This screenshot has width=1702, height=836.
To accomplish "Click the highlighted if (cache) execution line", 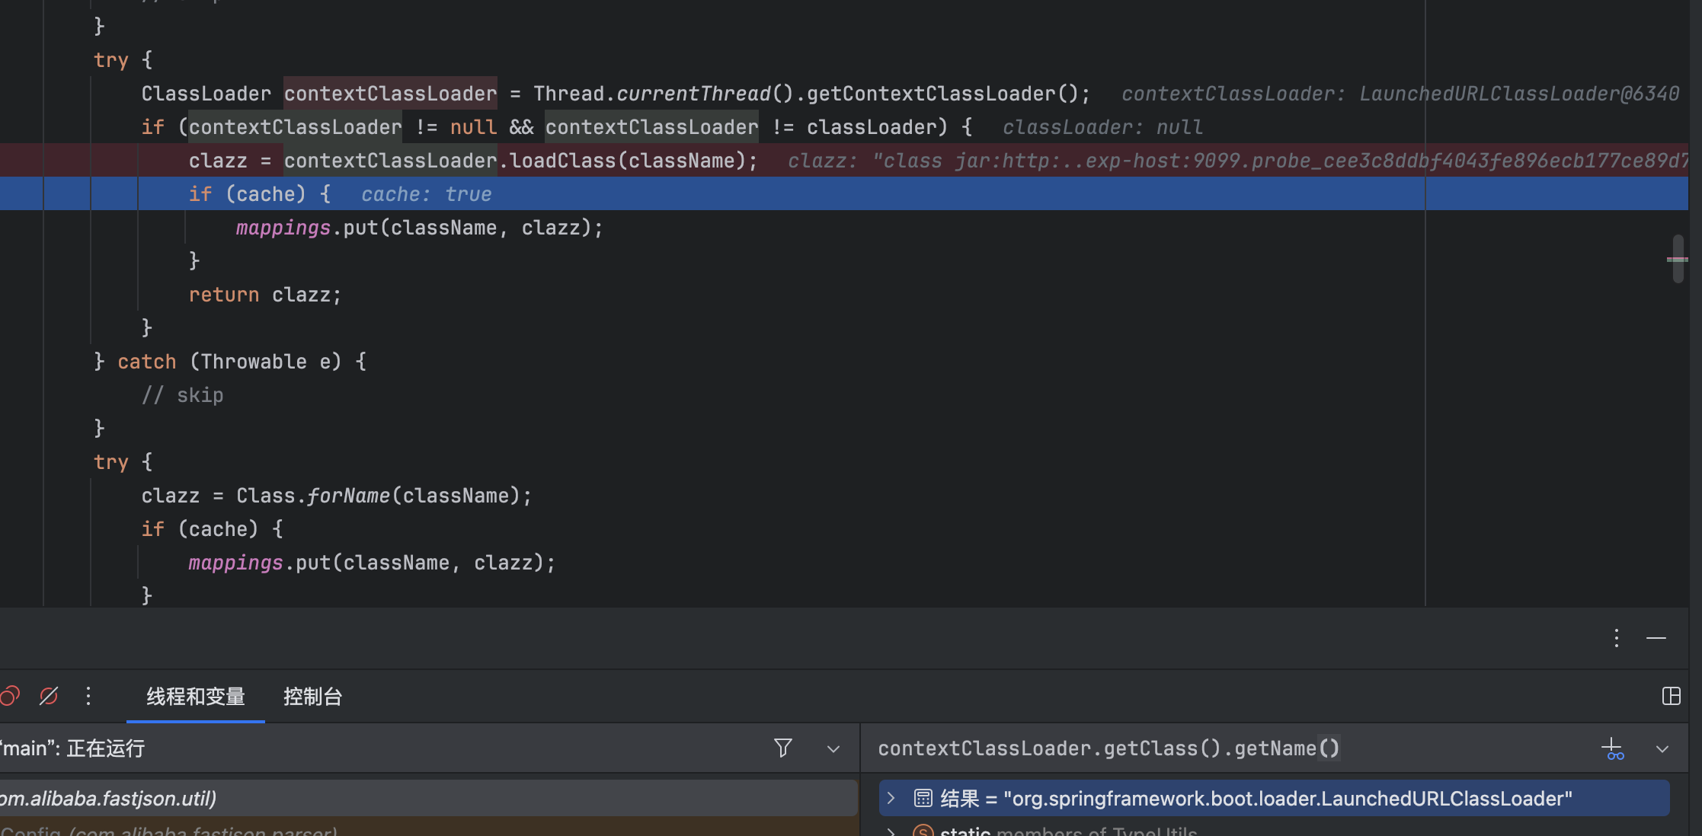I will tap(844, 194).
